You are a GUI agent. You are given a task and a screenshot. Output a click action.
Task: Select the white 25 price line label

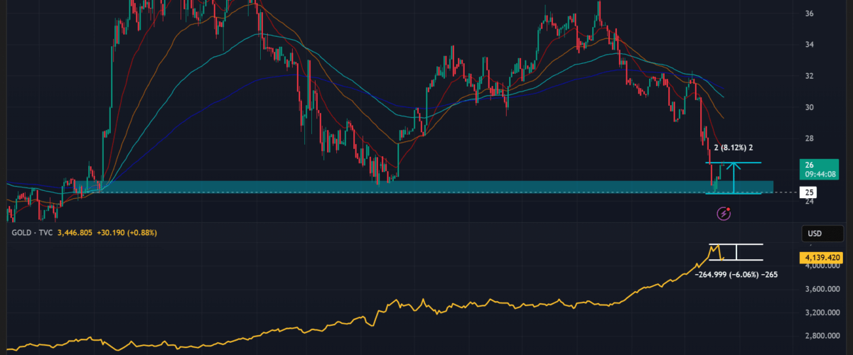(810, 192)
